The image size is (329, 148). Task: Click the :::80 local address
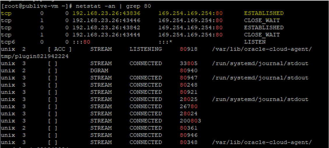click(81, 42)
